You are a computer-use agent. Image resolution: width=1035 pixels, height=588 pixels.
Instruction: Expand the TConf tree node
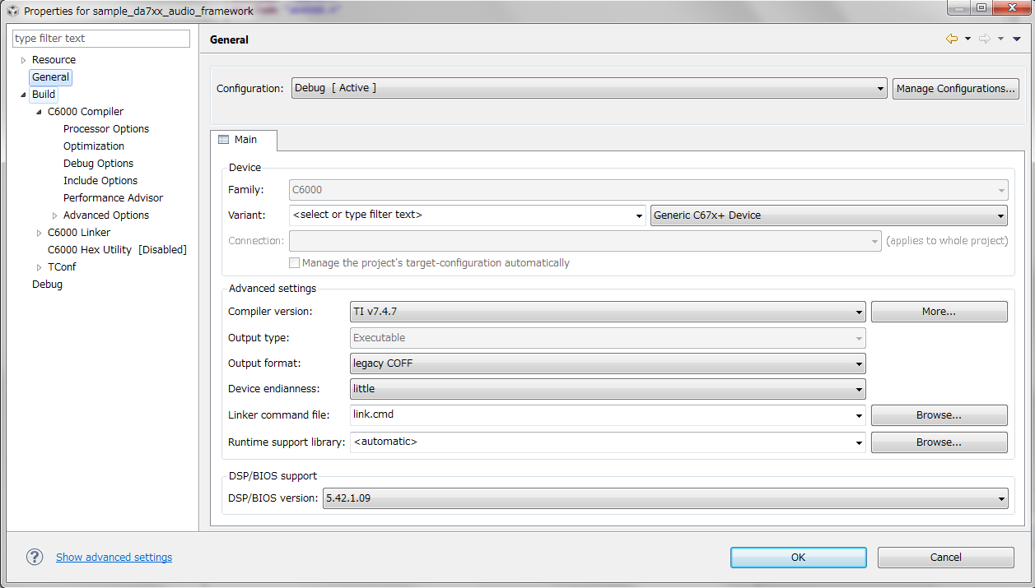(39, 267)
